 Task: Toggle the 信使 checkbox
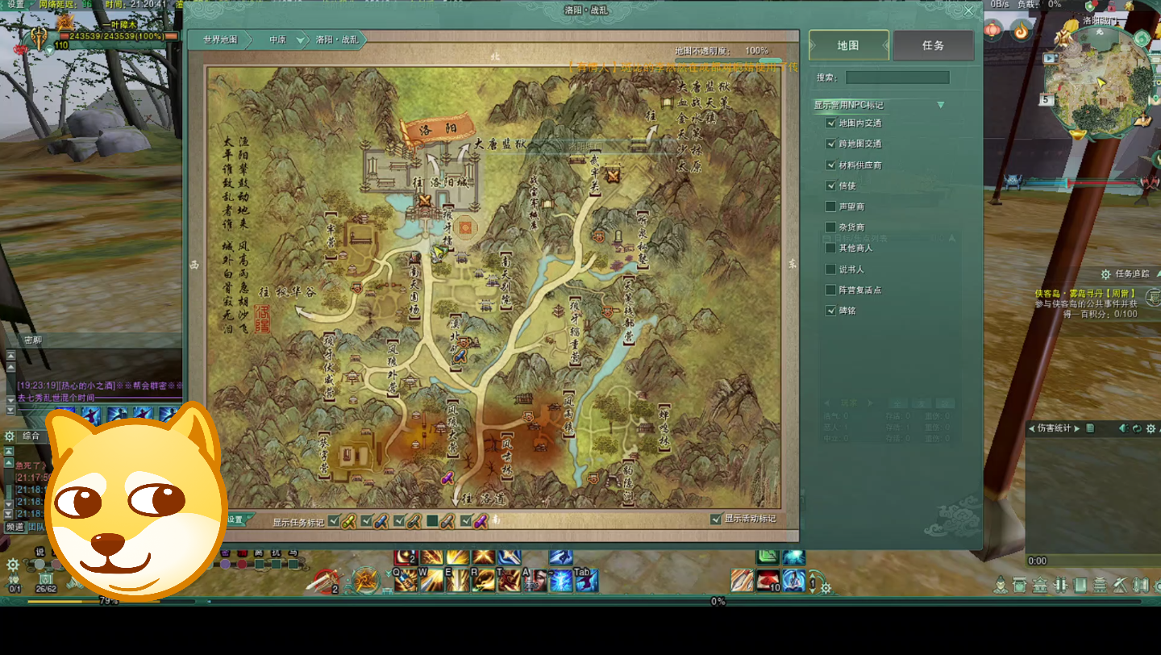click(x=831, y=186)
